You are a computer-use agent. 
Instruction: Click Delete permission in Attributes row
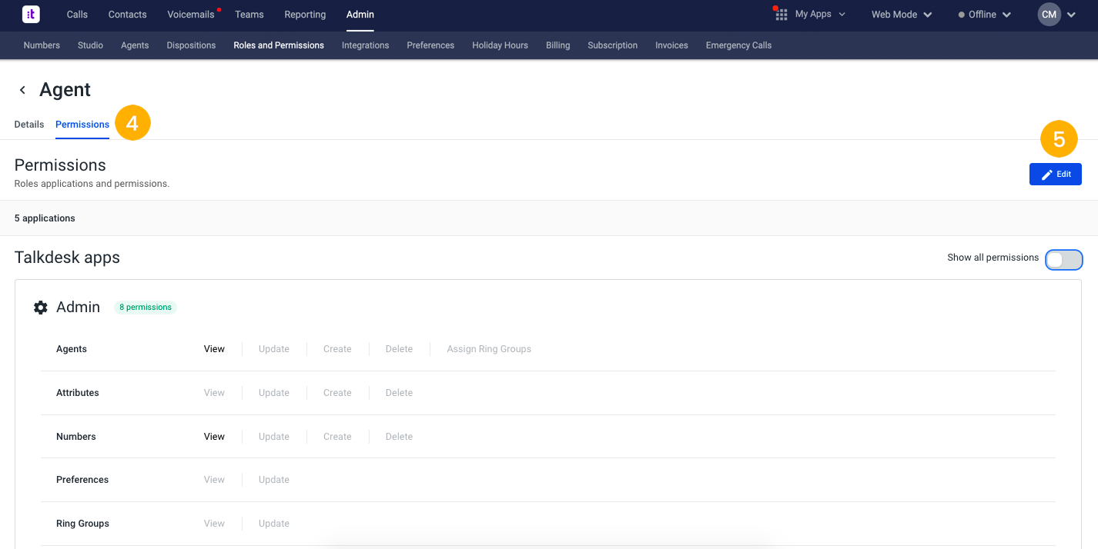point(399,393)
